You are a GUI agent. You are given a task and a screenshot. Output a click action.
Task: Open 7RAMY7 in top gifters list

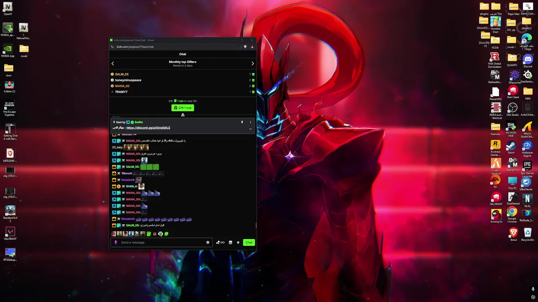tap(121, 92)
